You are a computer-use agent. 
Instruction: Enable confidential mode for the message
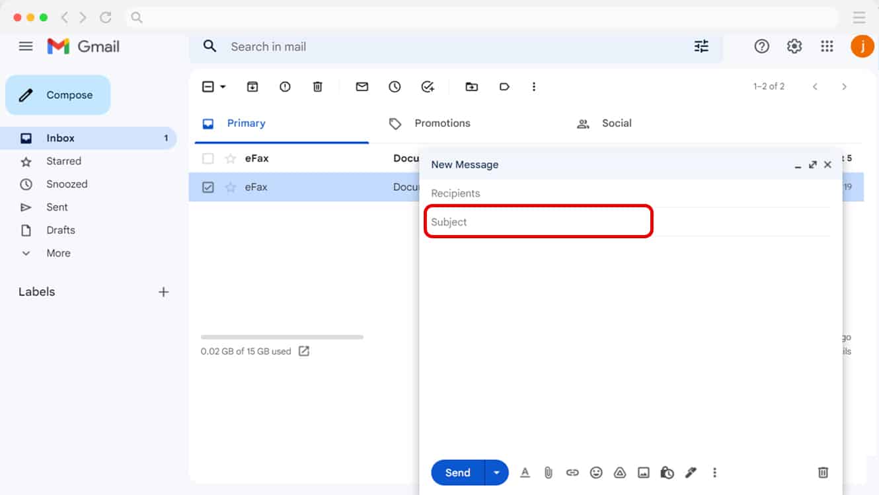point(667,473)
